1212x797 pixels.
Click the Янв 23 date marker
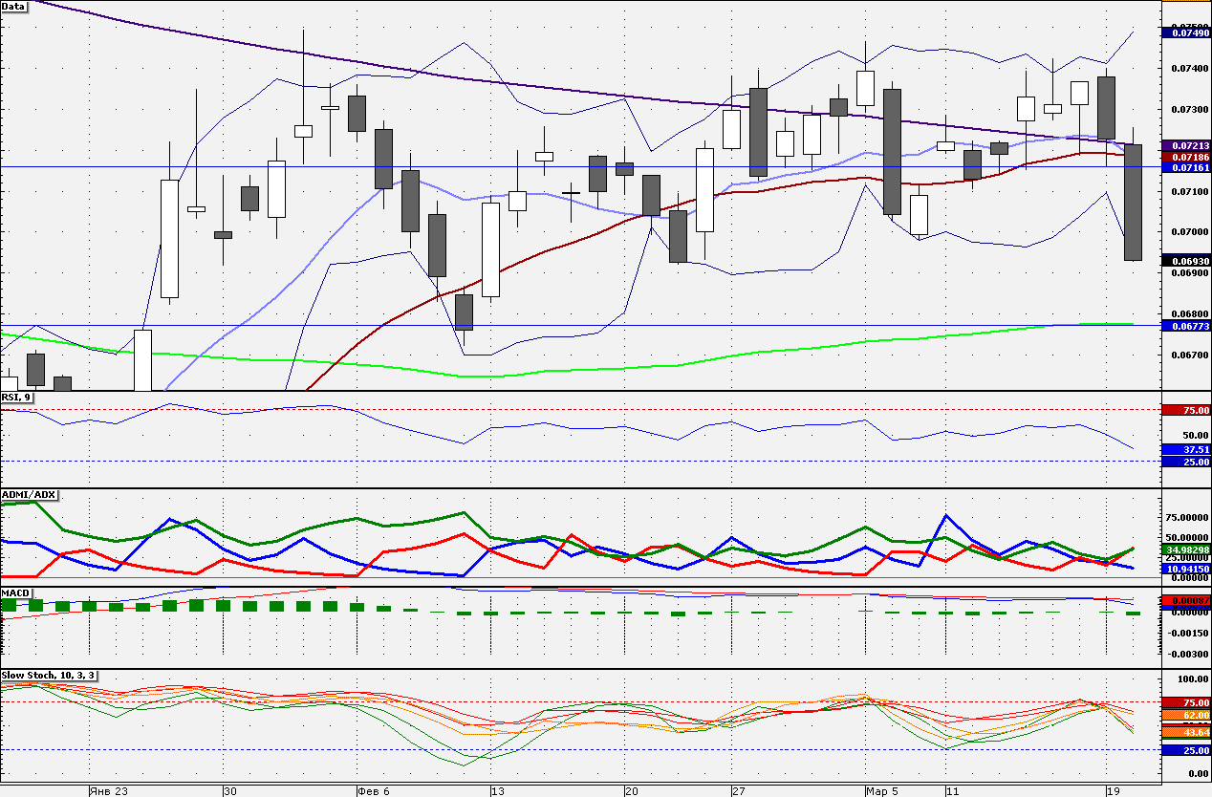pyautogui.click(x=108, y=791)
